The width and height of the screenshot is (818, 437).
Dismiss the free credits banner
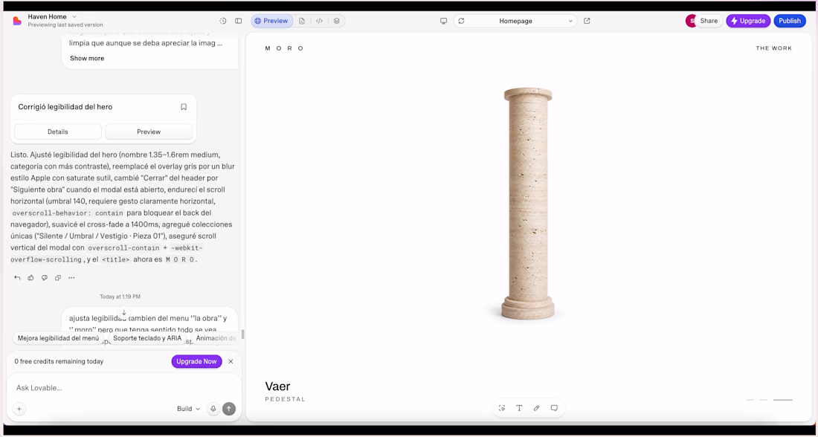(x=231, y=361)
